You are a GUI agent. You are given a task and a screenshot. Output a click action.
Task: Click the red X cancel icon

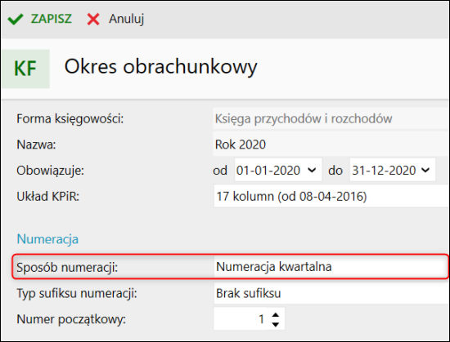pos(93,19)
